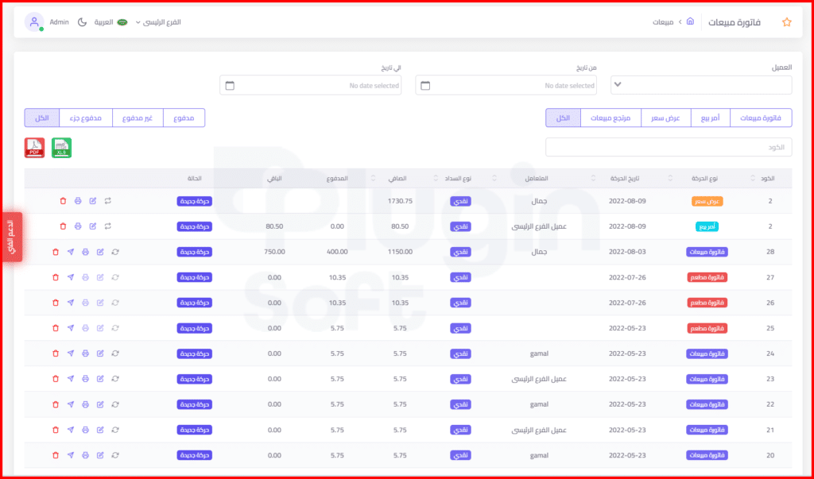Image resolution: width=814 pixels, height=479 pixels.
Task: Delete invoice number 28
Action: [56, 252]
